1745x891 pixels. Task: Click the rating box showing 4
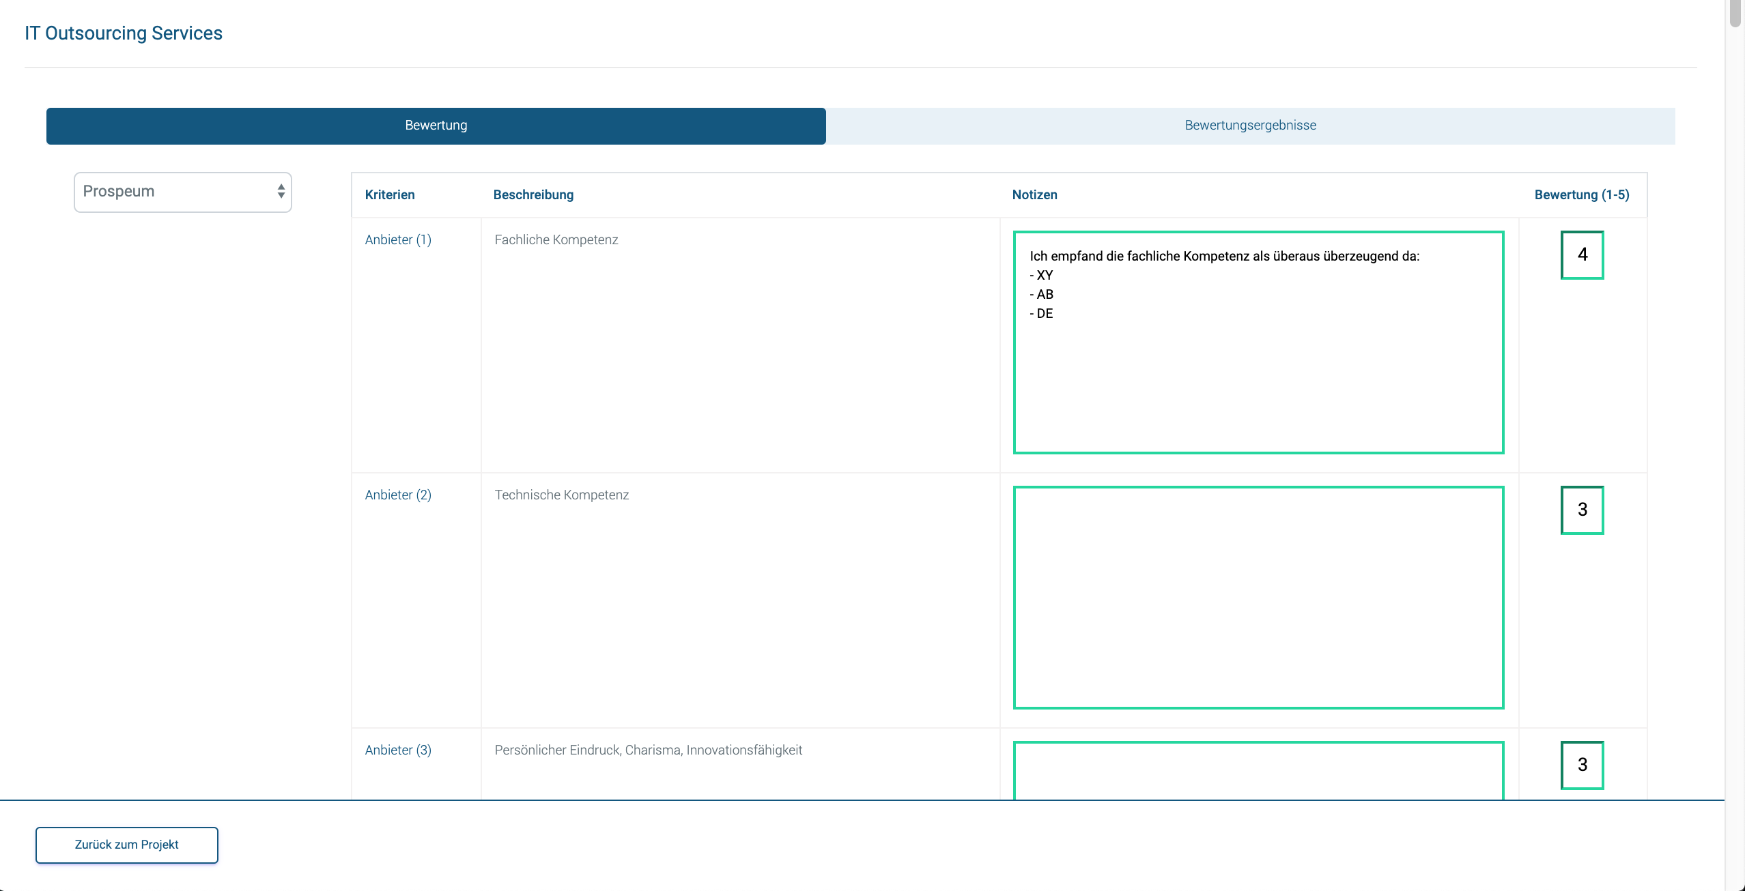point(1582,254)
